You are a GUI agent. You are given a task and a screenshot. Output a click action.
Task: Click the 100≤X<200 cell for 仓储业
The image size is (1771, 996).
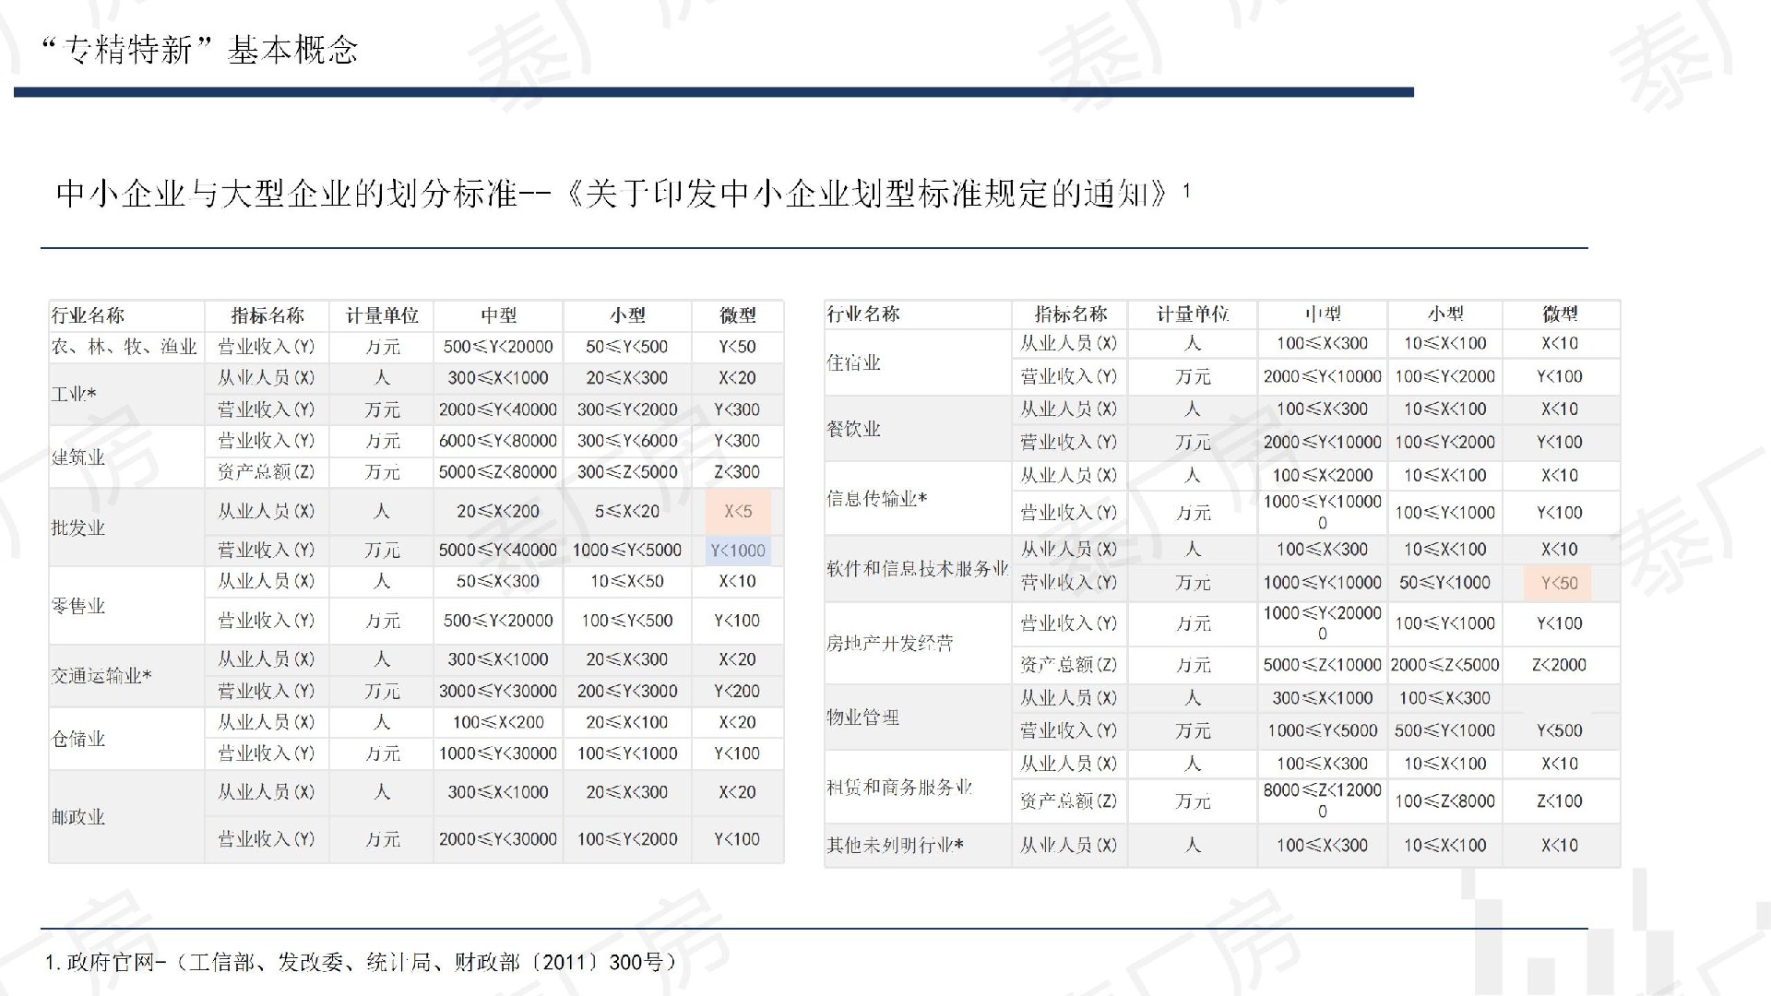pos(498,722)
